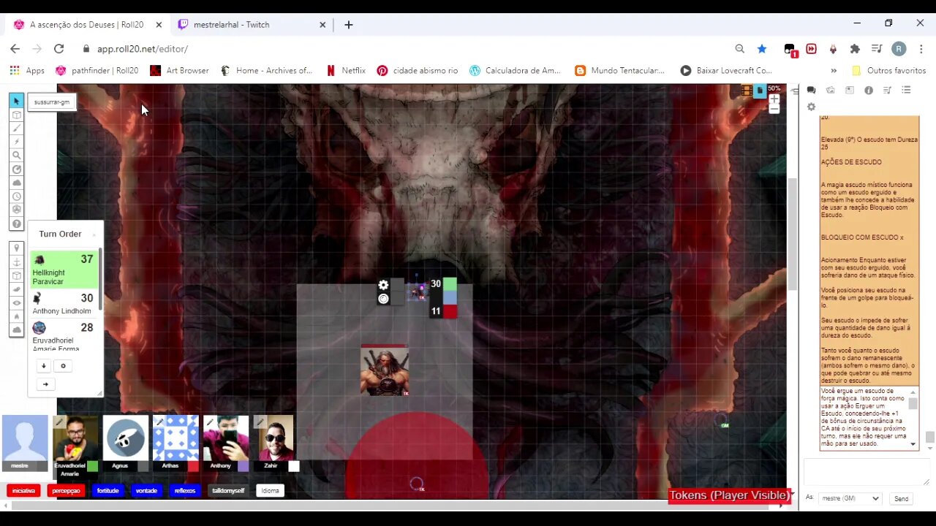This screenshot has width=936, height=526.
Task: Select the Fog of War cloud tool
Action: tap(16, 183)
